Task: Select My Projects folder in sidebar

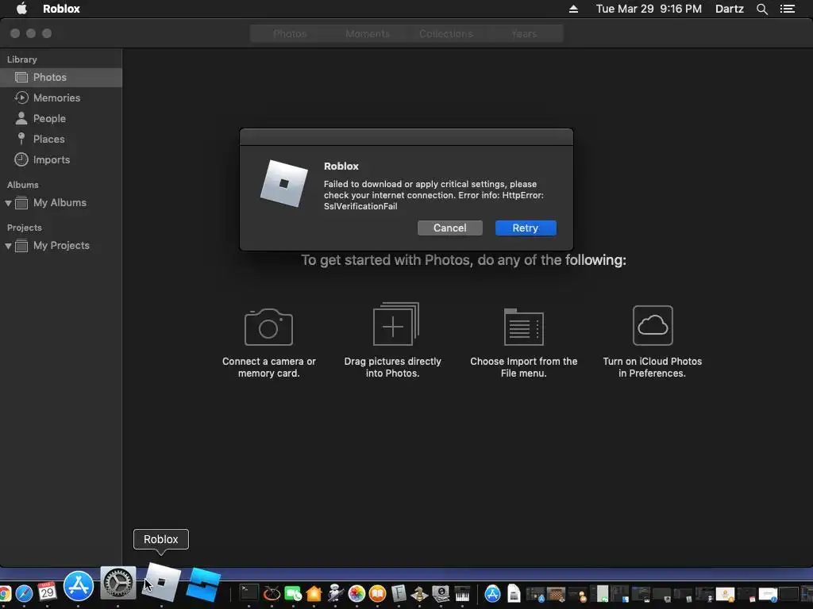Action: click(x=61, y=246)
